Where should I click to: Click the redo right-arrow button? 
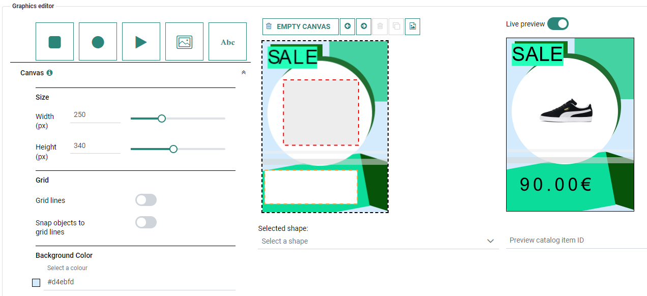(364, 26)
